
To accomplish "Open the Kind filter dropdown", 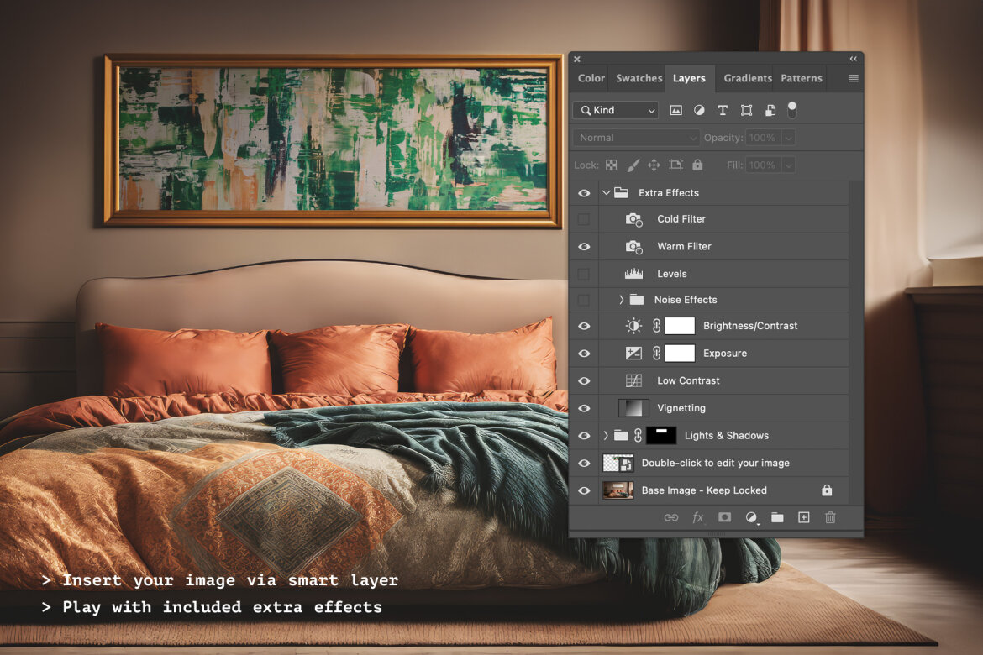I will point(615,109).
